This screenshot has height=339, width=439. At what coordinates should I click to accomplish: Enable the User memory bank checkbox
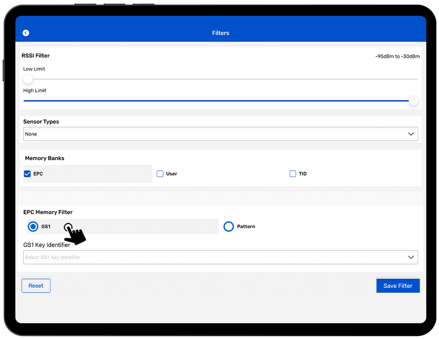[x=160, y=174]
